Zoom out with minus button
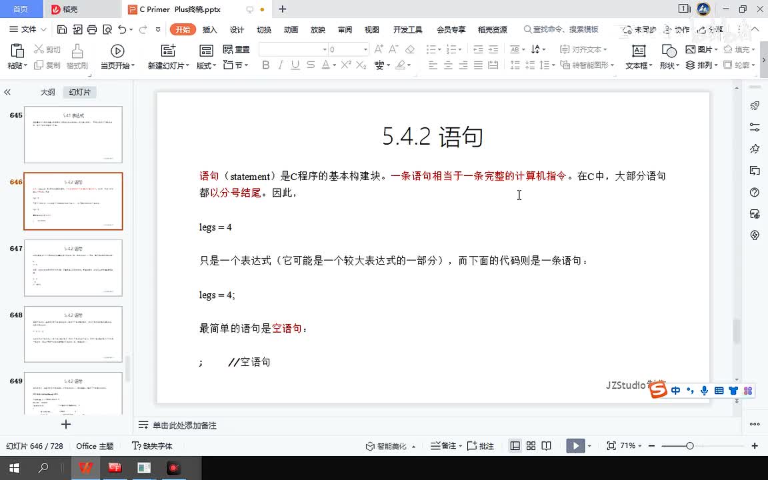 651,446
